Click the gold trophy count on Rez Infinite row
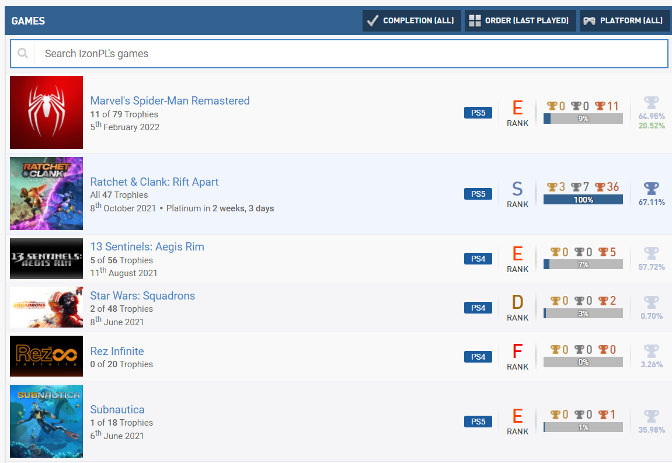Viewport: 672px width, 463px height. pyautogui.click(x=559, y=350)
